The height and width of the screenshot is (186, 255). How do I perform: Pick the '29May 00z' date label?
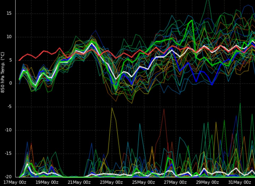(x=207, y=182)
